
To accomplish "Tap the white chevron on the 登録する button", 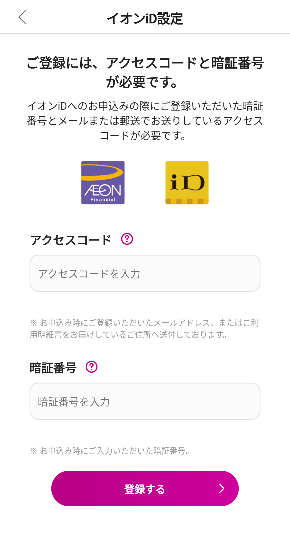I will [x=222, y=488].
